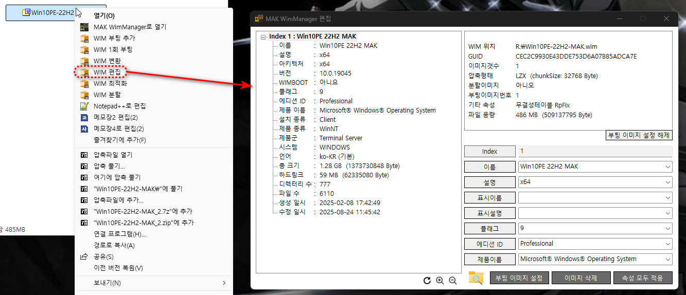Click the 압축형태 LZX value text
686x295 pixels.
556,76
